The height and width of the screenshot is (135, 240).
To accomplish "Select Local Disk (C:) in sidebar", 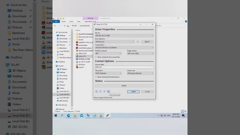I will (64, 91).
